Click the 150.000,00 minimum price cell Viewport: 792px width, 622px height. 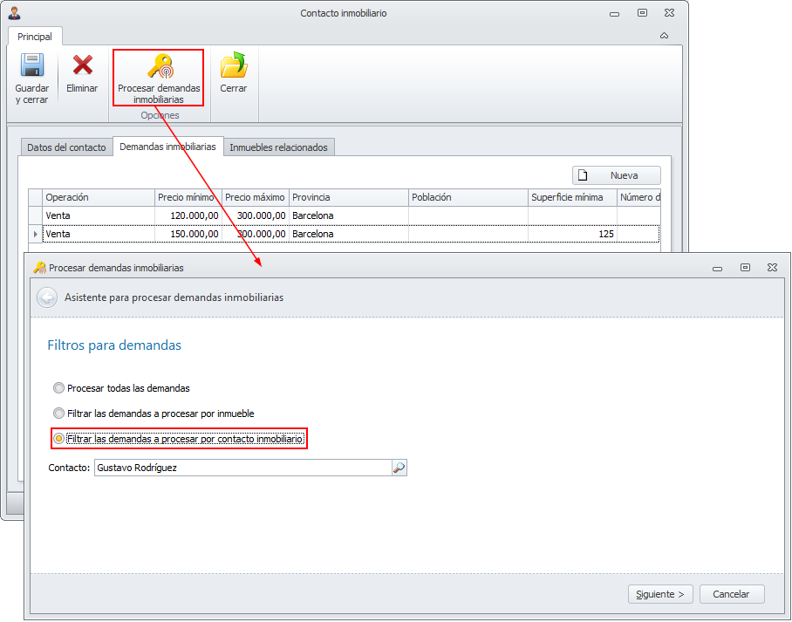188,234
